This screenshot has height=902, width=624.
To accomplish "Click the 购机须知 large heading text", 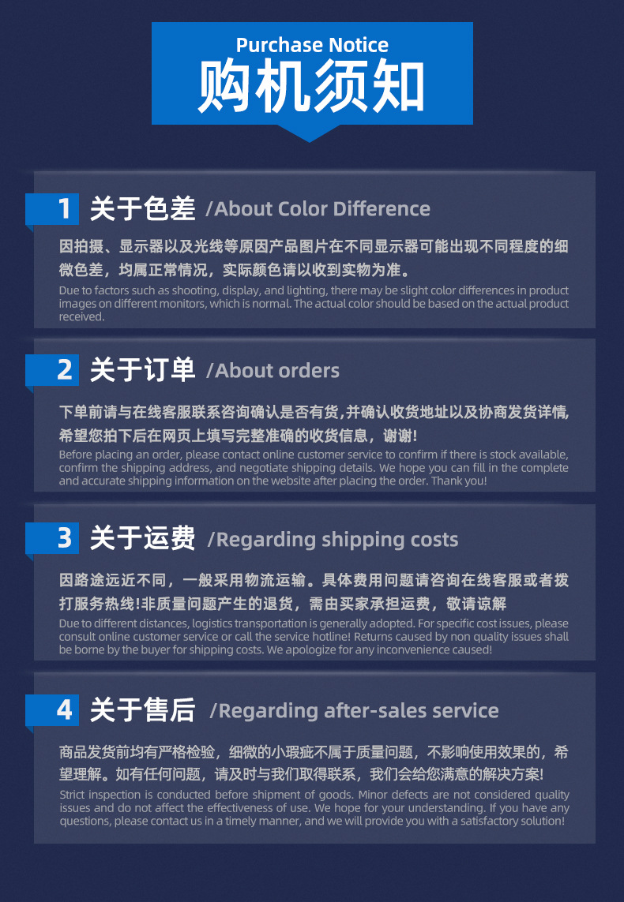I will (311, 86).
